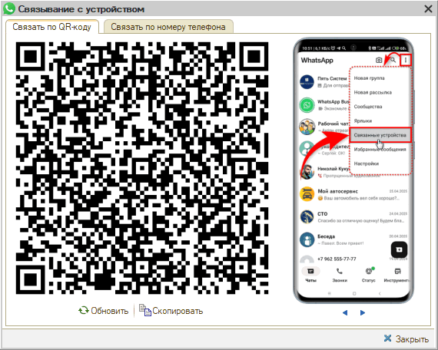Select 'Новая группа' in phone menu
This screenshot has height=350, width=438.
coord(370,78)
